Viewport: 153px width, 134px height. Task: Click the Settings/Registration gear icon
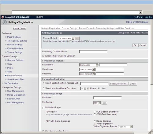(x=5, y=22)
